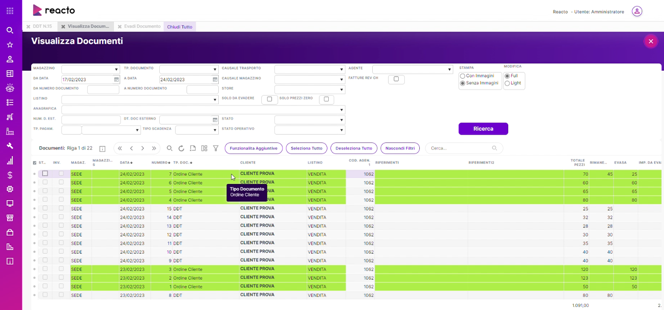Switch to the DDT N.15 tab
The height and width of the screenshot is (310, 664).
click(42, 26)
